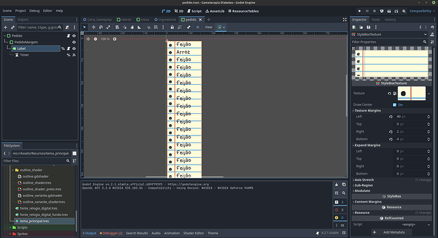This screenshot has height=238, width=438.
Task: Lock the selected node
Action: click(172, 27)
